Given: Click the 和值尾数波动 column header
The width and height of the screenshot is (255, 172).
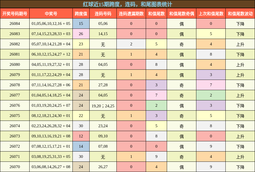Looking at the screenshot, I should pyautogui.click(x=240, y=14).
